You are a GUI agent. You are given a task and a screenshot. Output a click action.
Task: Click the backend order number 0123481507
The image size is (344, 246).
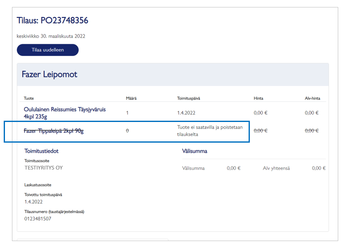pos(38,219)
